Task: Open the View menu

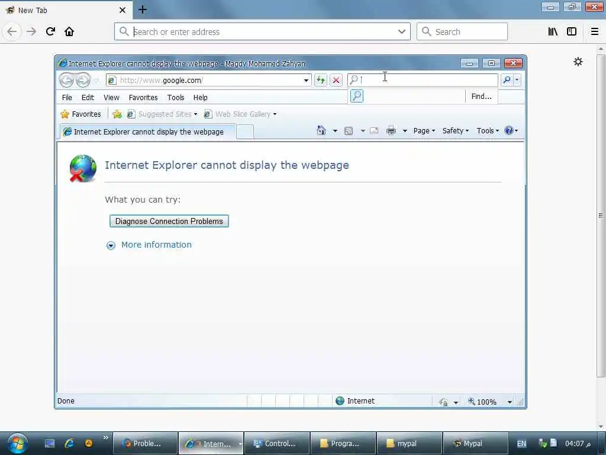Action: pyautogui.click(x=111, y=98)
